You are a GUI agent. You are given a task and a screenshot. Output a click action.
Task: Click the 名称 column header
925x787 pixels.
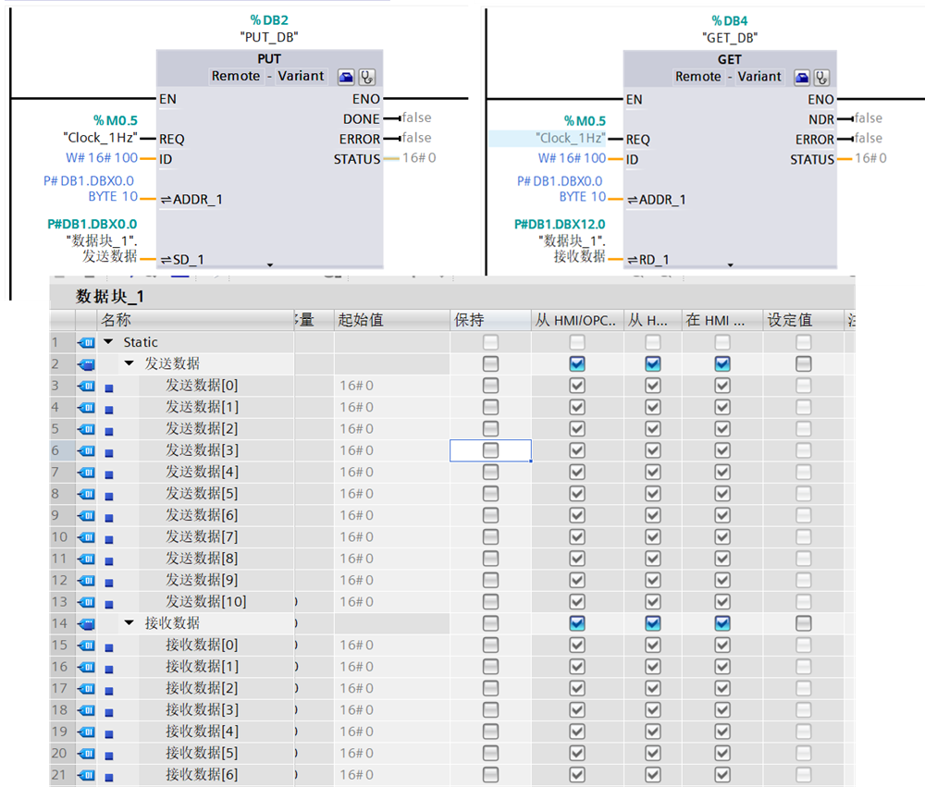[x=117, y=320]
